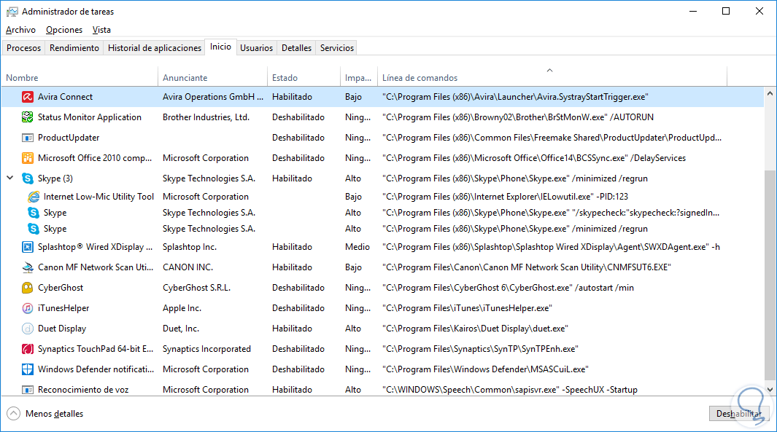Click the scrollbar down arrow

(770, 390)
